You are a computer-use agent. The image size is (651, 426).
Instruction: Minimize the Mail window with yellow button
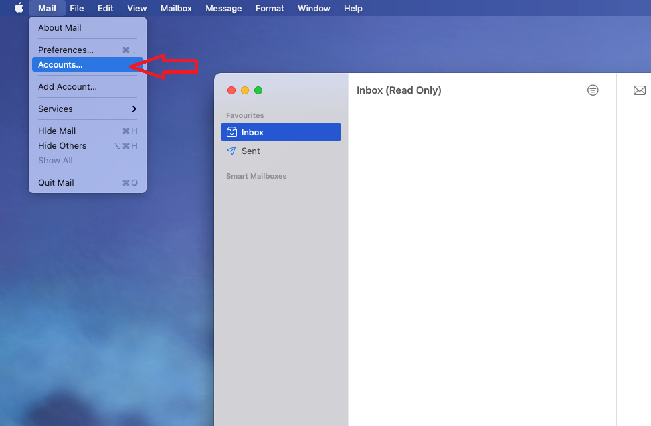[x=245, y=90]
